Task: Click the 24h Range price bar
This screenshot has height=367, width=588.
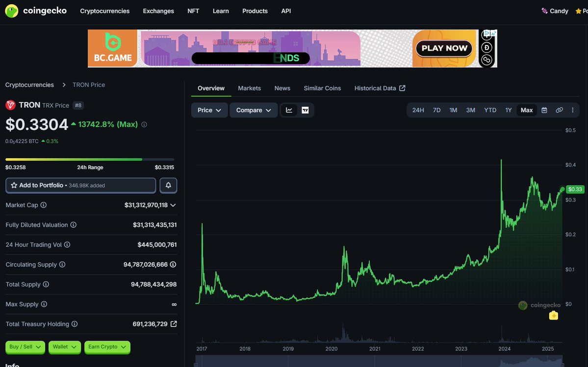Action: (x=90, y=160)
